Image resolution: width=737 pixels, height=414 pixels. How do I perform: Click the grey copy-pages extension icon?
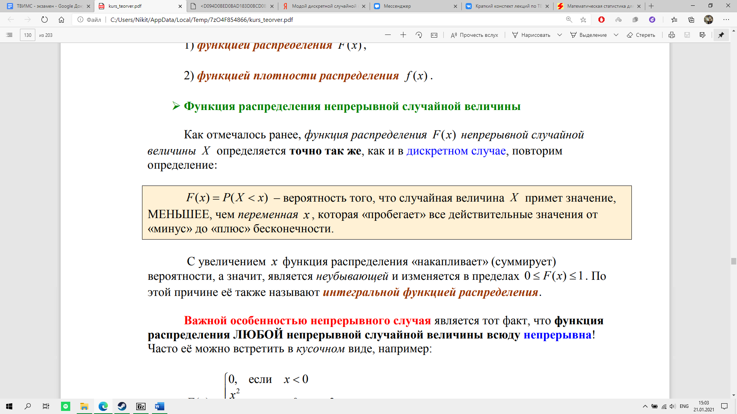pos(635,20)
